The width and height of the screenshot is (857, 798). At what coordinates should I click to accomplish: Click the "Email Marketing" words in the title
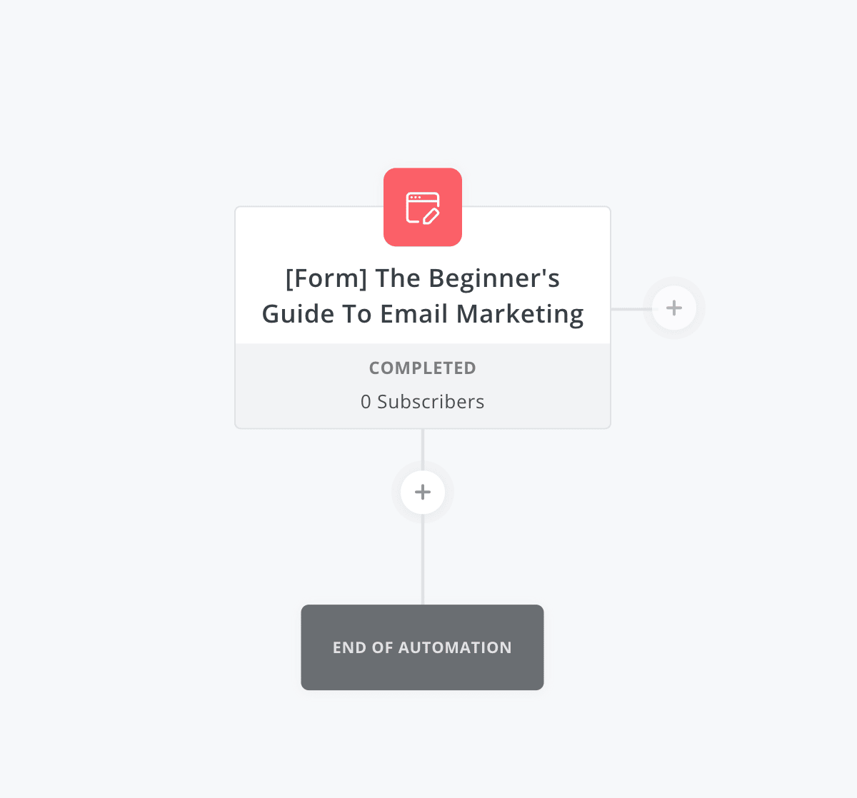[x=482, y=314]
